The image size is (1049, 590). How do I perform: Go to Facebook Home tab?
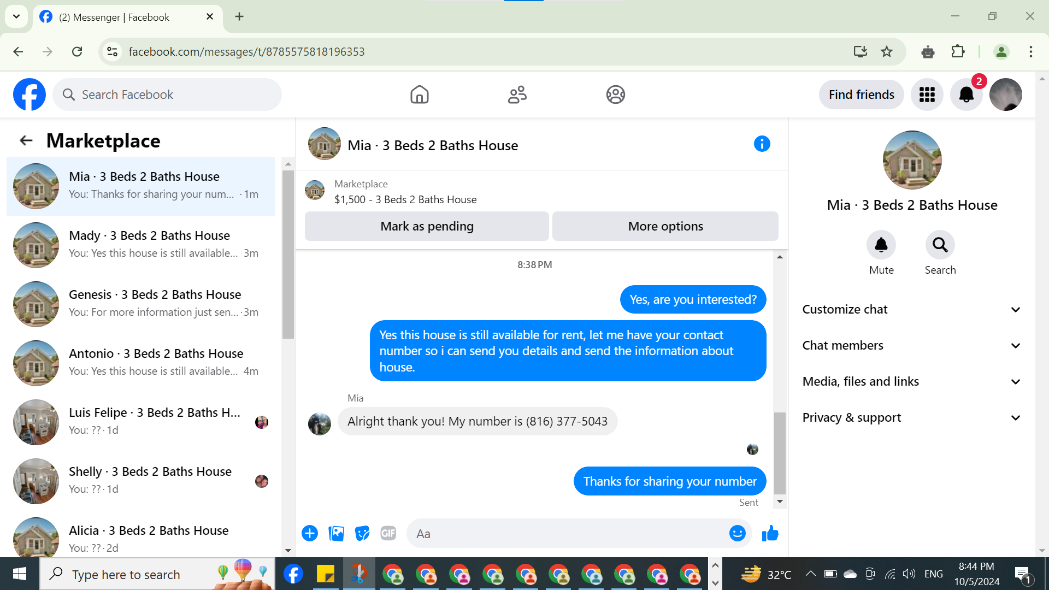pos(419,95)
